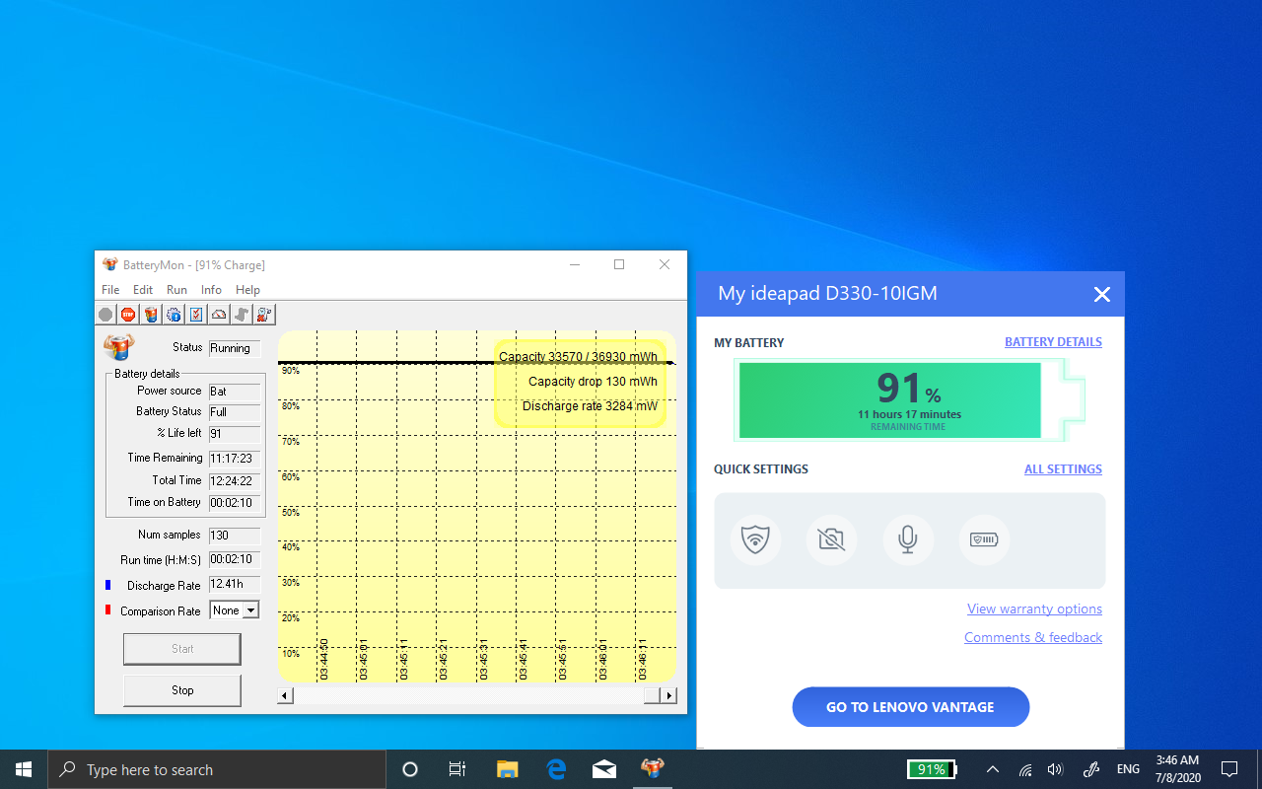Screen dimensions: 1262x789
Task: Click the checklist toolbar icon with red checks
Action: tap(196, 315)
